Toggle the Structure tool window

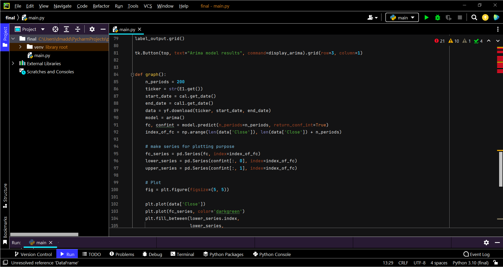5,195
